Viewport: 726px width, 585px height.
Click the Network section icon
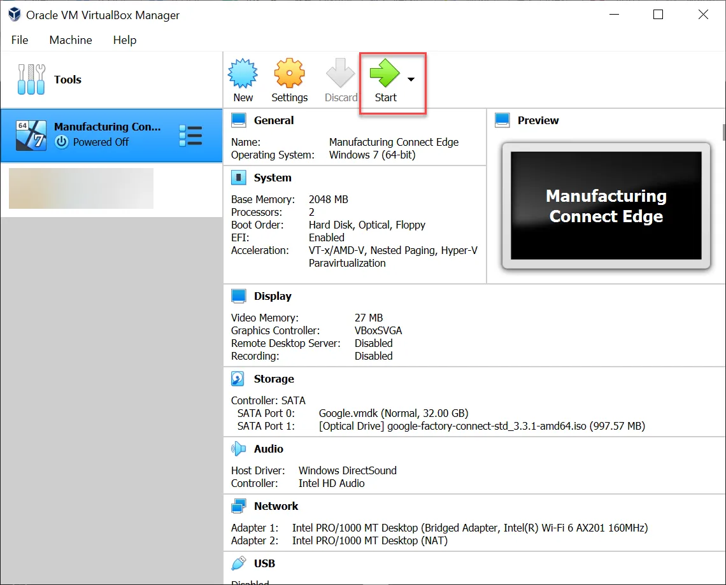click(x=238, y=506)
